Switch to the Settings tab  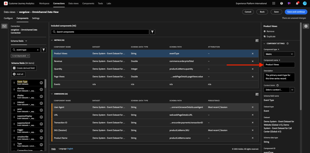coord(36,18)
